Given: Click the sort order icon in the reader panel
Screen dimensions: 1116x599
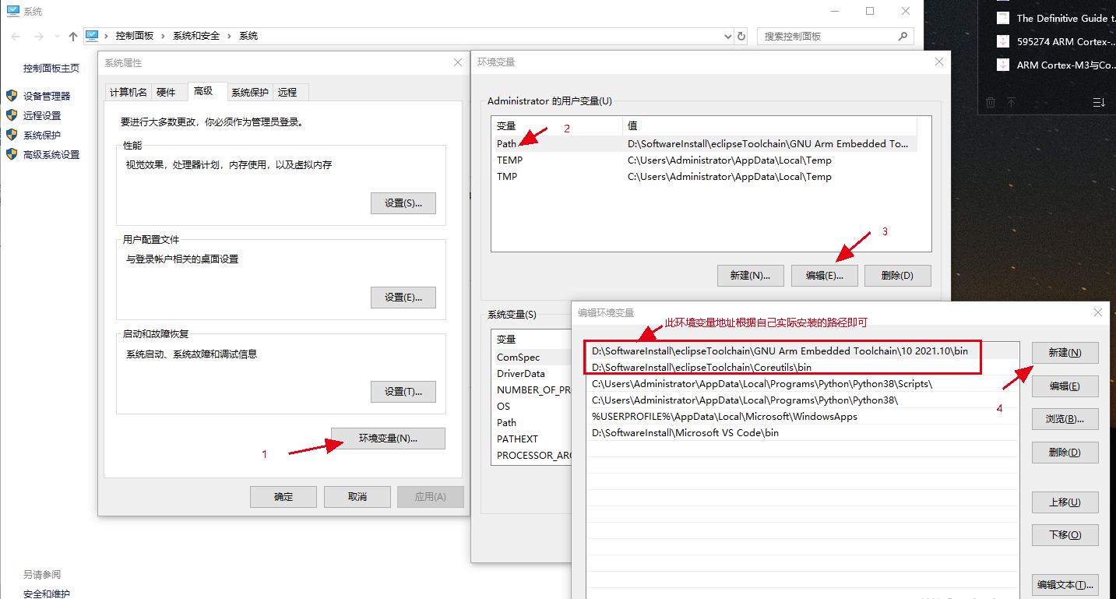Looking at the screenshot, I should click(1098, 102).
